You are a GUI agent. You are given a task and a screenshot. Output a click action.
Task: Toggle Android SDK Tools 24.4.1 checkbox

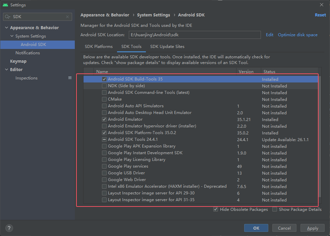point(104,139)
